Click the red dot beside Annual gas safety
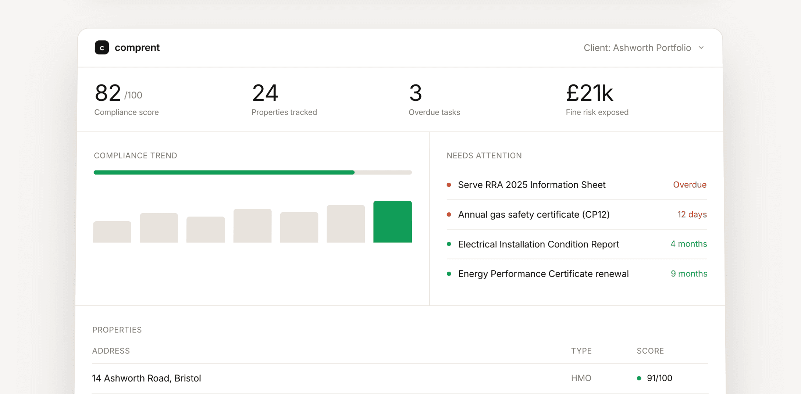801x394 pixels. click(449, 215)
